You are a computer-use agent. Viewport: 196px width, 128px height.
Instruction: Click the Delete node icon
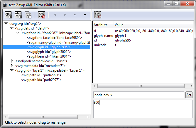[41, 15]
